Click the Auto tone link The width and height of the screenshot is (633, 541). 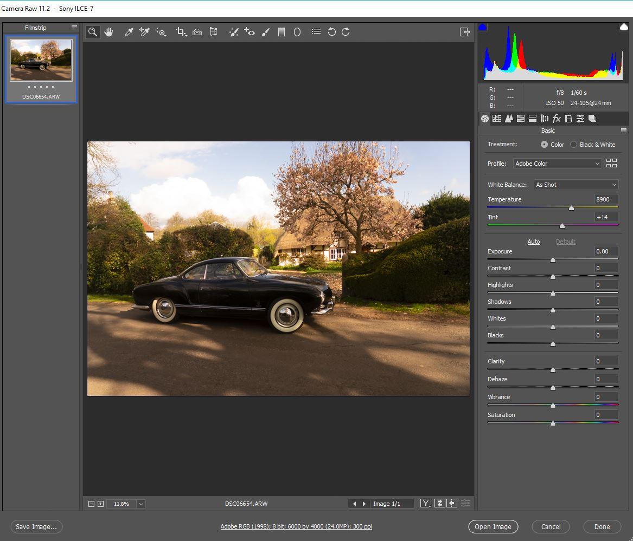click(x=534, y=242)
